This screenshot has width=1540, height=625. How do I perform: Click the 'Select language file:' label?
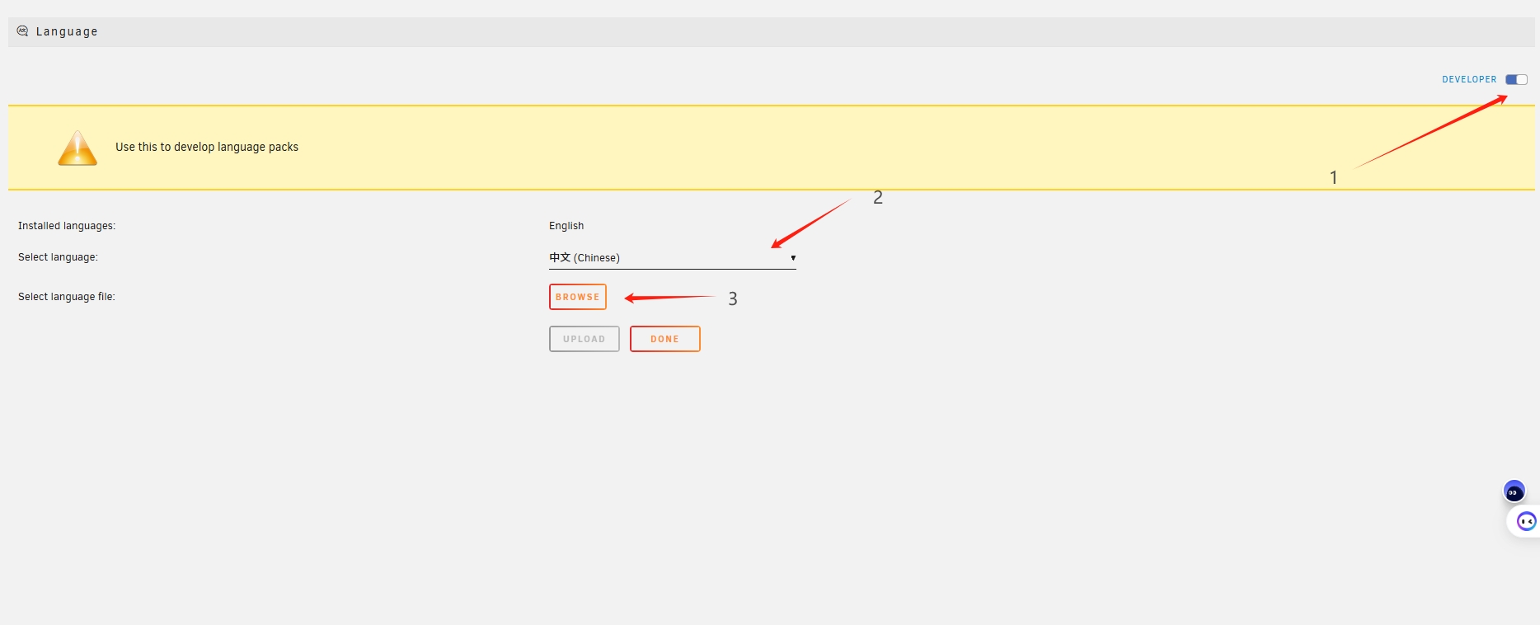[x=67, y=297]
